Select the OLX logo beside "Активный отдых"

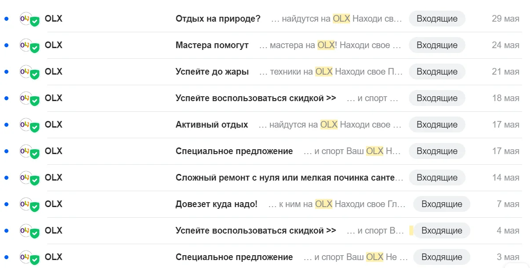tap(26, 125)
